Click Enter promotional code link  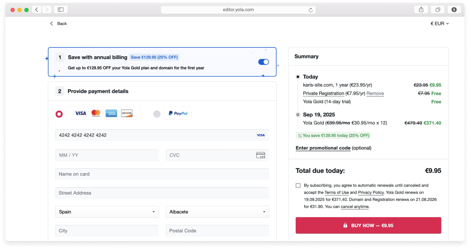(323, 148)
